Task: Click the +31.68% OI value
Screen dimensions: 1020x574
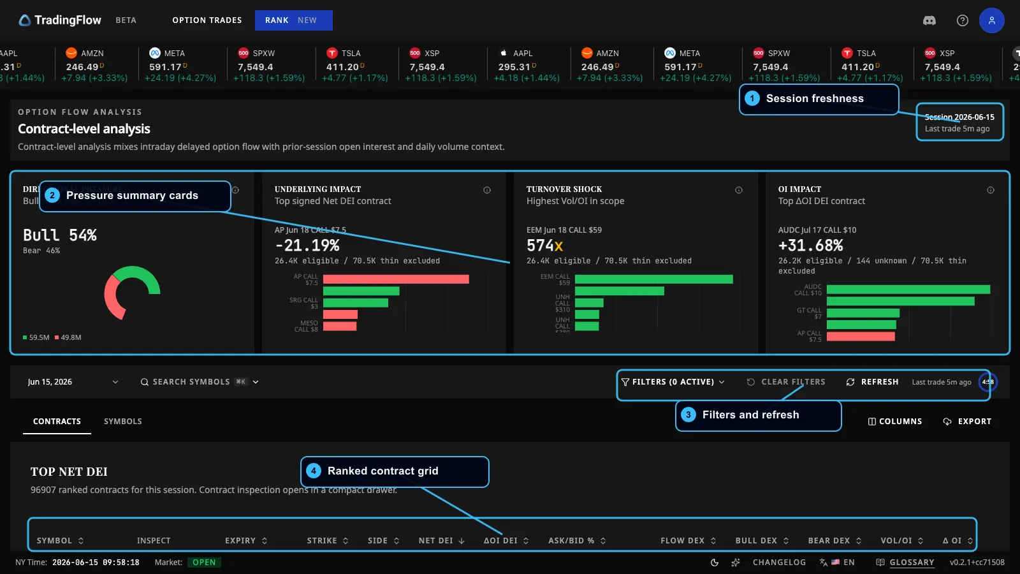Action: (x=811, y=246)
